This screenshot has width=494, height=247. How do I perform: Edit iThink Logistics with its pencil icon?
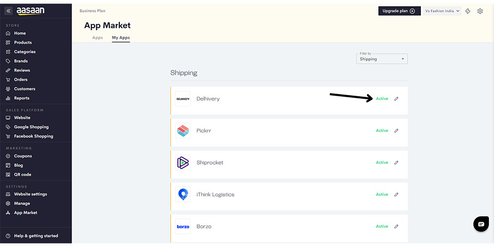pyautogui.click(x=396, y=195)
